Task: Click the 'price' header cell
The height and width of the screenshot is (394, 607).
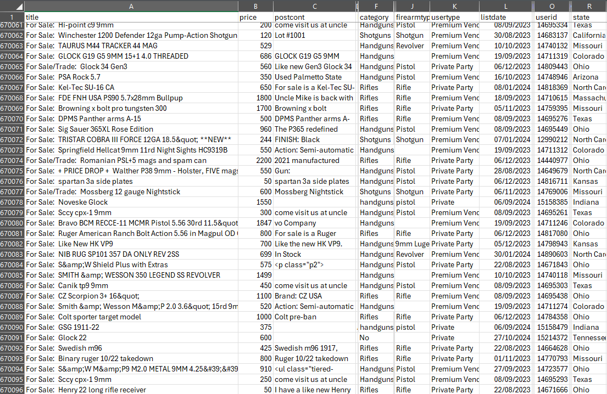Action: (x=255, y=18)
